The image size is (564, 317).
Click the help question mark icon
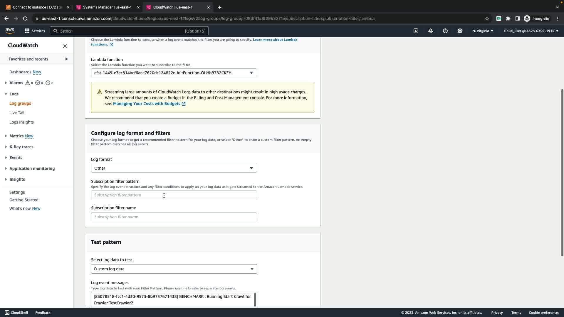[x=445, y=31]
